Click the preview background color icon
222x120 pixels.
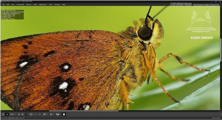point(45,114)
